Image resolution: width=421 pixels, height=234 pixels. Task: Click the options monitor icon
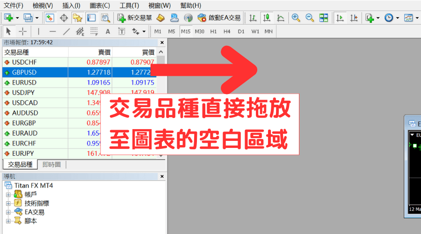tap(174, 18)
